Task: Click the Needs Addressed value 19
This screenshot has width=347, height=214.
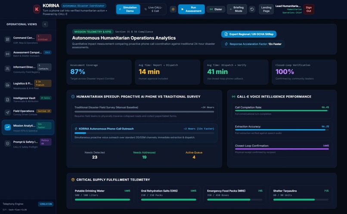Action: coord(144,157)
